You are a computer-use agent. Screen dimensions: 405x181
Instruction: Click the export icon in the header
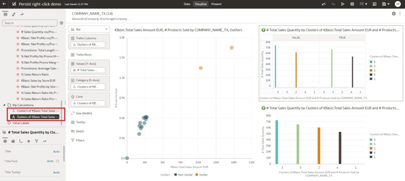[x=375, y=4]
